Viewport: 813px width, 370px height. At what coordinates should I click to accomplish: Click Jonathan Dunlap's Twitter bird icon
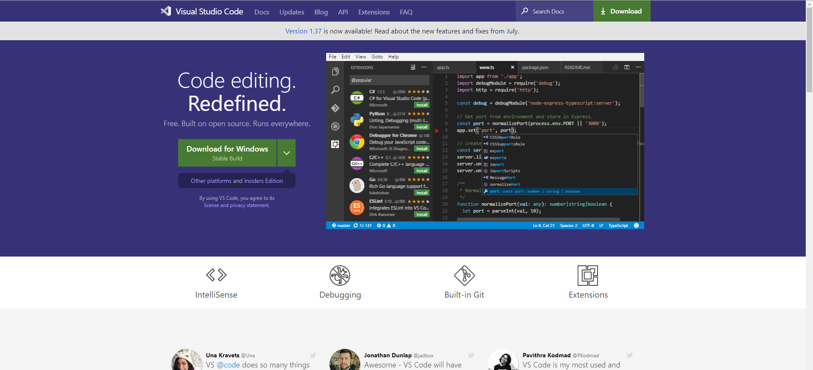471,355
